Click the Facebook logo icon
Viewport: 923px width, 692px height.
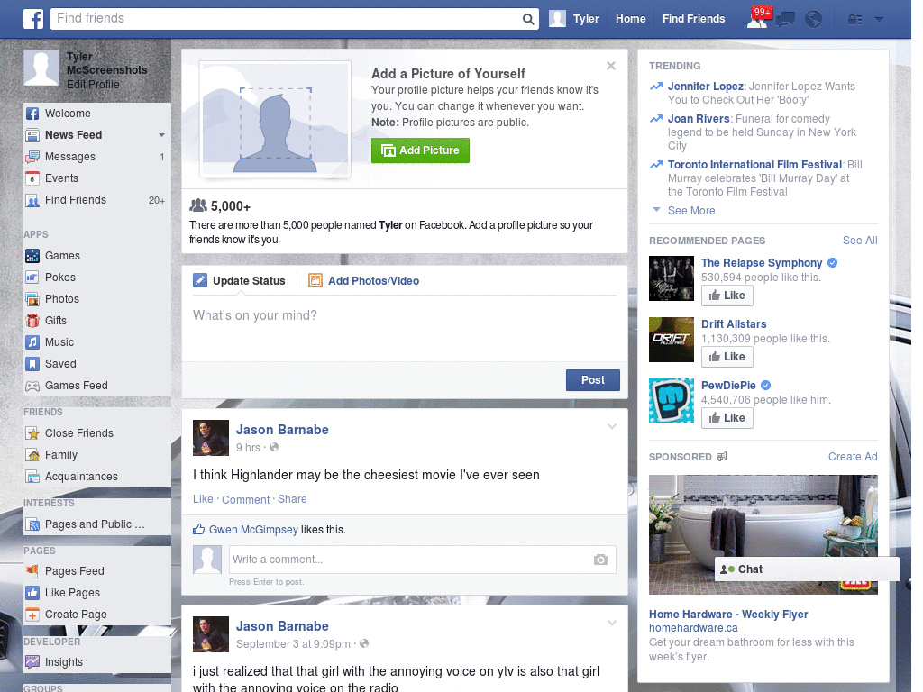pos(33,19)
